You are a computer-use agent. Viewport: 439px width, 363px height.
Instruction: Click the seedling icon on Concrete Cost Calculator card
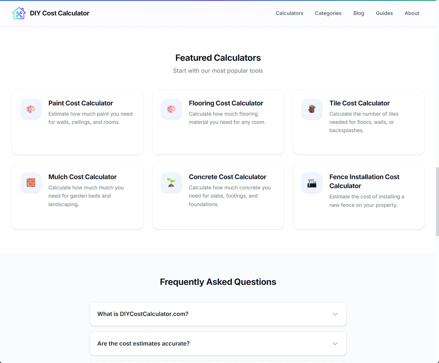[x=171, y=183]
